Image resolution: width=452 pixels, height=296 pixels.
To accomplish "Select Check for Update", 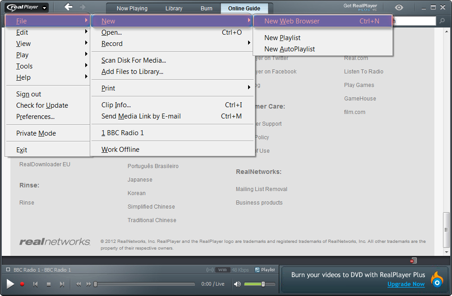I will point(47,105).
